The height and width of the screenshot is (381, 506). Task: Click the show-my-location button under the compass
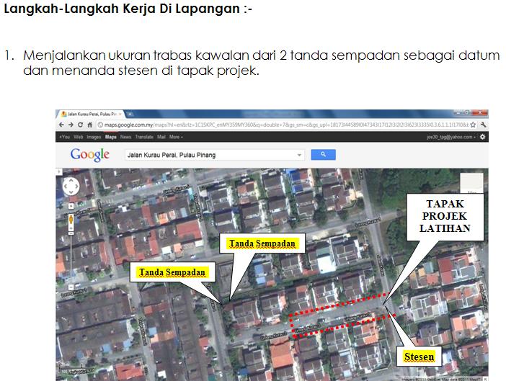coord(71,206)
